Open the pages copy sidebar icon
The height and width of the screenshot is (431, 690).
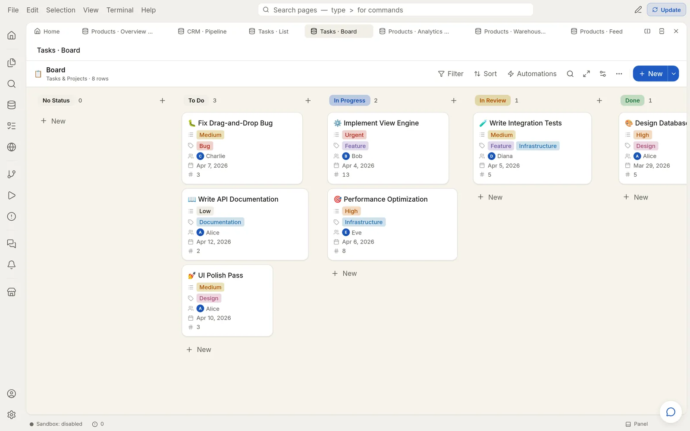12,63
